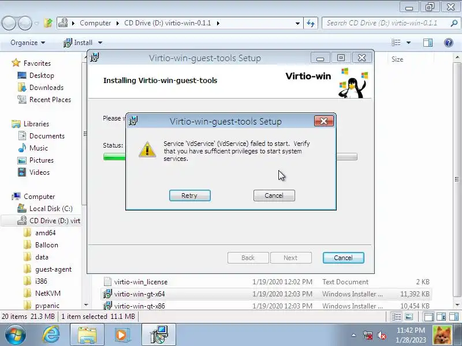Select Libraries in the navigation pane

30,124
